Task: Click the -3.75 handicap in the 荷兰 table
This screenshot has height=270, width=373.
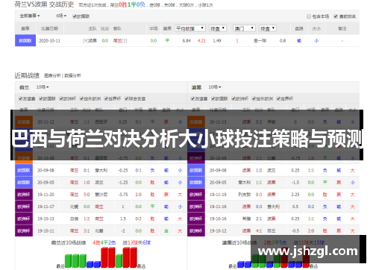Action: 123,195
